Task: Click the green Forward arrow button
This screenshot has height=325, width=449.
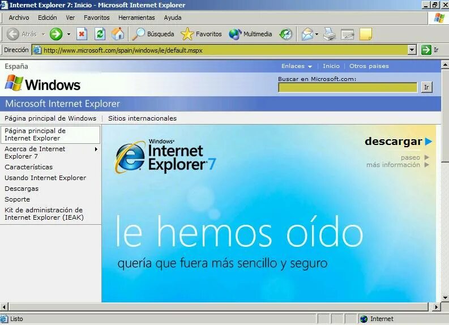Action: click(56, 34)
